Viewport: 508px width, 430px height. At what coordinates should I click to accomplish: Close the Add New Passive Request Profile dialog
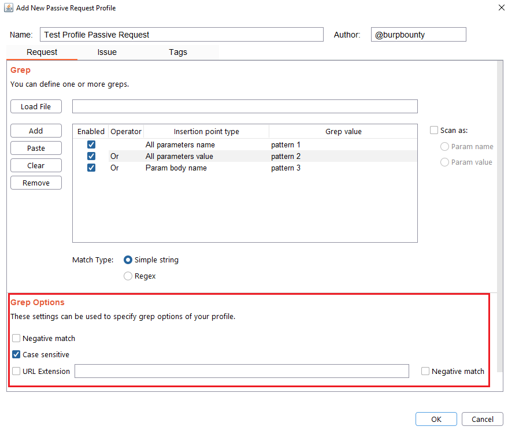pos(500,8)
